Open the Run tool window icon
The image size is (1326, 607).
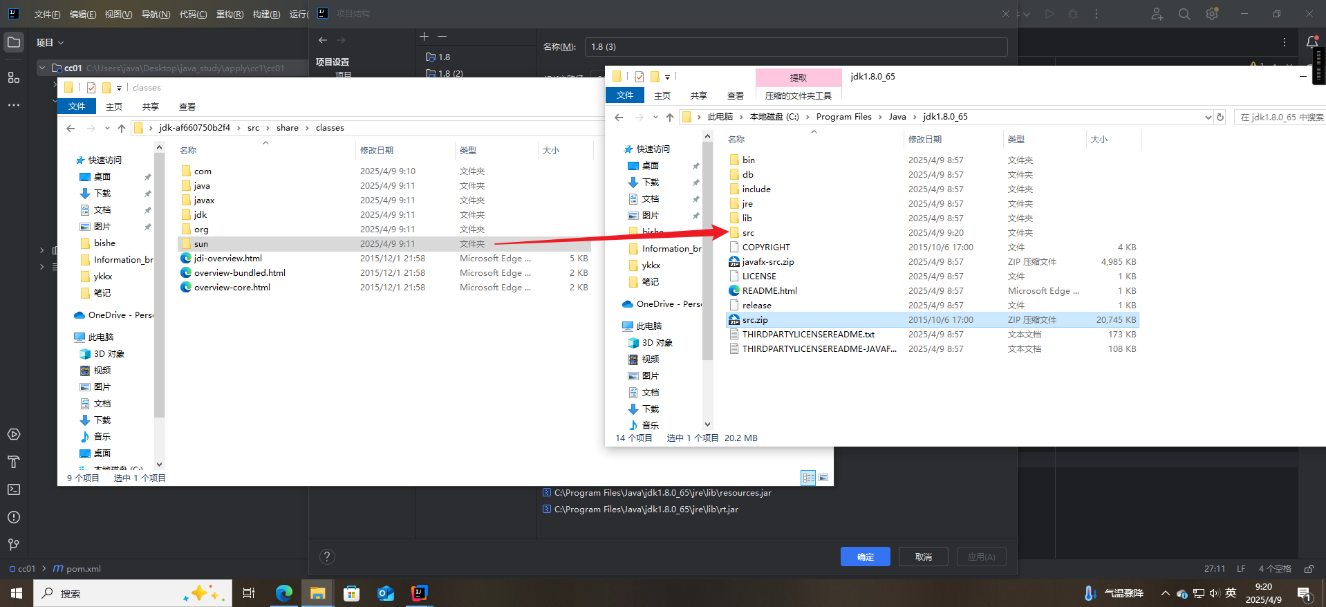pyautogui.click(x=14, y=434)
